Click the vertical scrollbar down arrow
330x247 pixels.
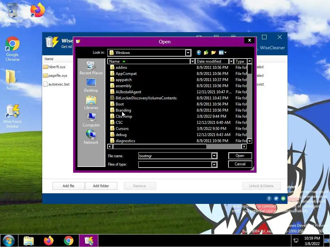click(x=250, y=141)
